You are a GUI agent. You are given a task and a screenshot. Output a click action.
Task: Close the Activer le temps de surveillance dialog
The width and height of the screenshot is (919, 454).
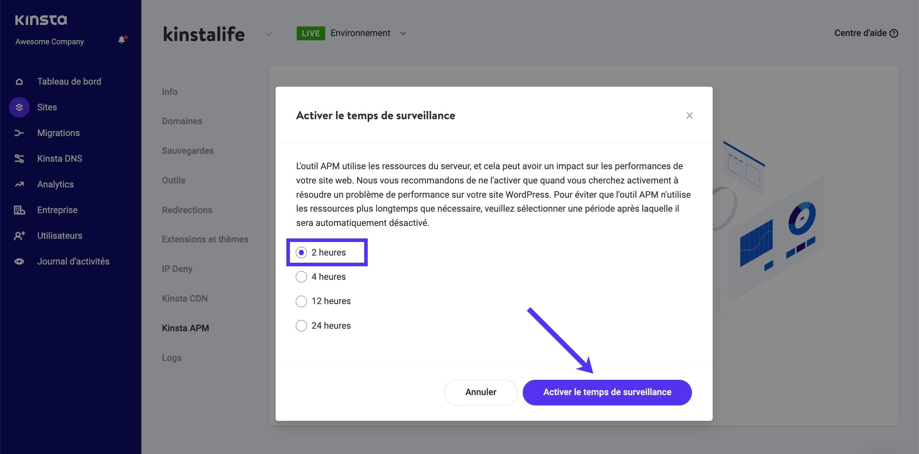click(689, 116)
